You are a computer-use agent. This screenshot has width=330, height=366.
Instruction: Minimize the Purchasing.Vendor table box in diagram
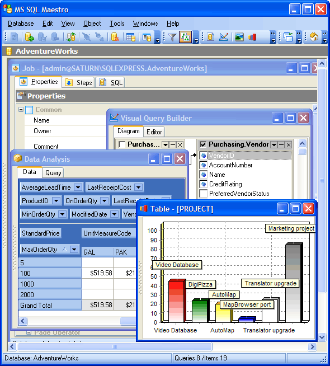click(281, 145)
